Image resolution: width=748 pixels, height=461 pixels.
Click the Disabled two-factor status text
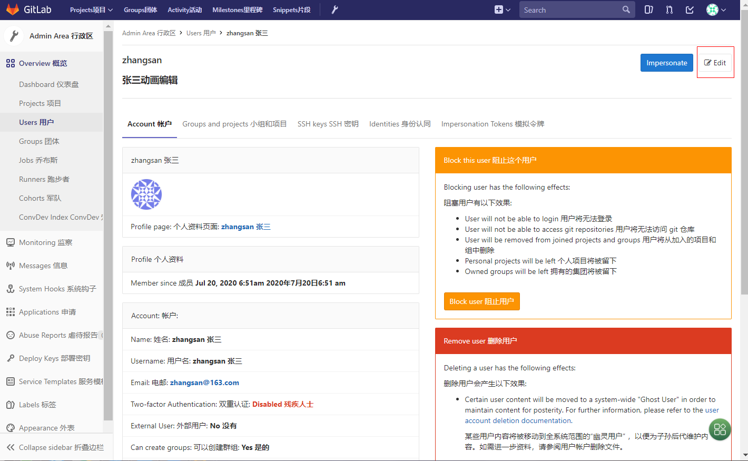click(x=283, y=404)
